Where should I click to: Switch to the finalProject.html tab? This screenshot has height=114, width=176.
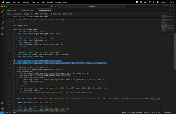(x=27, y=10)
